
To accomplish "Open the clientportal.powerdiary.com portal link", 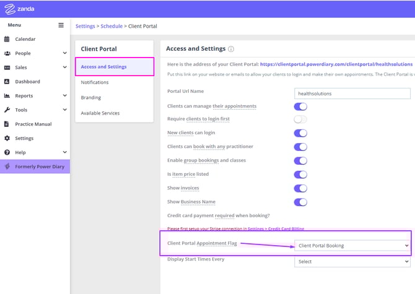I will pos(336,64).
